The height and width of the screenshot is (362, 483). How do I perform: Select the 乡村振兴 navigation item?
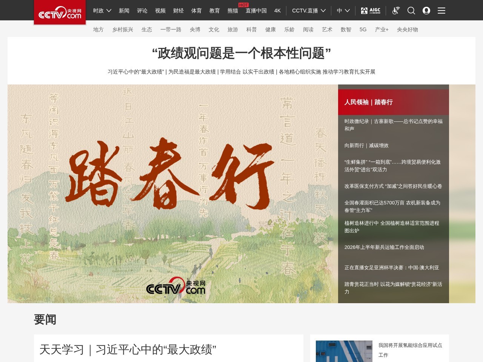tap(123, 29)
